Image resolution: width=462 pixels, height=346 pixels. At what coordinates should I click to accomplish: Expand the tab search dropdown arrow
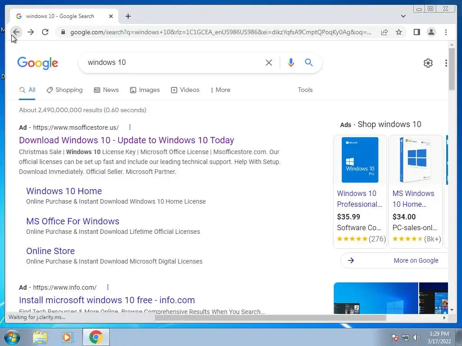(403, 16)
